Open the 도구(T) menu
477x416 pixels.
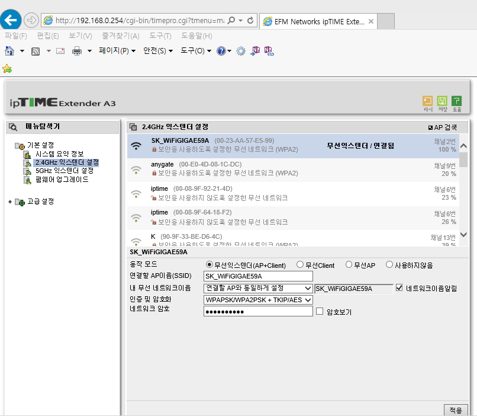tap(160, 36)
